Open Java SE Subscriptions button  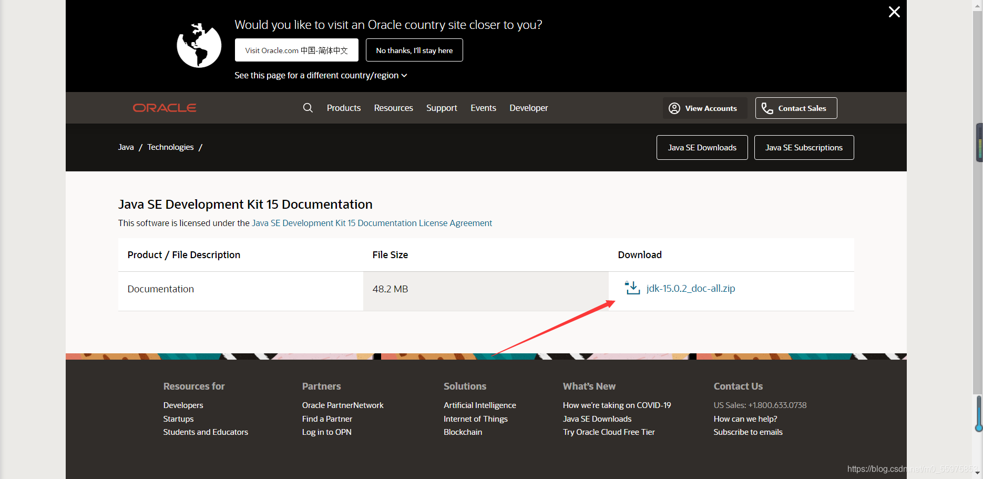click(x=804, y=148)
